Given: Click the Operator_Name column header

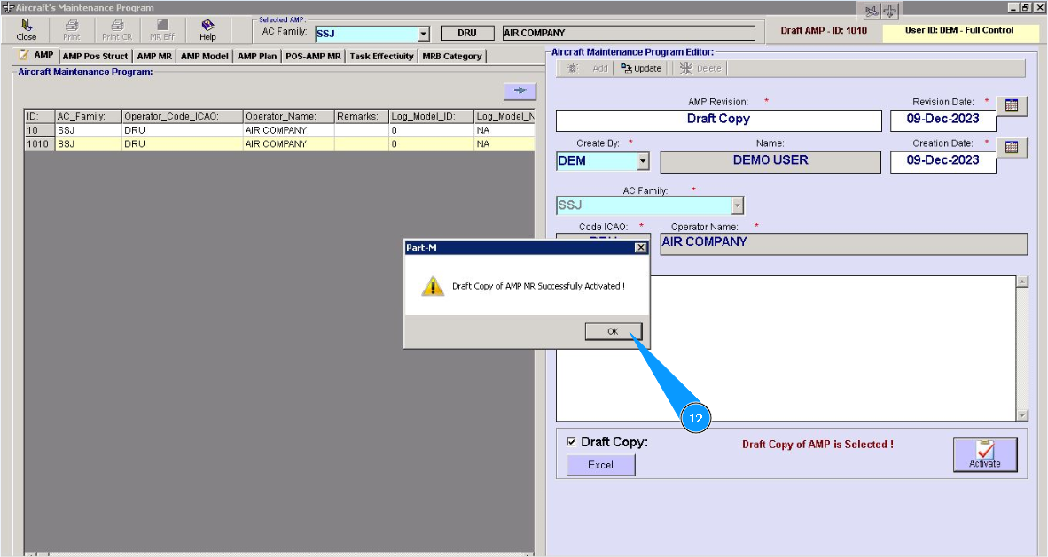Looking at the screenshot, I should (x=288, y=116).
